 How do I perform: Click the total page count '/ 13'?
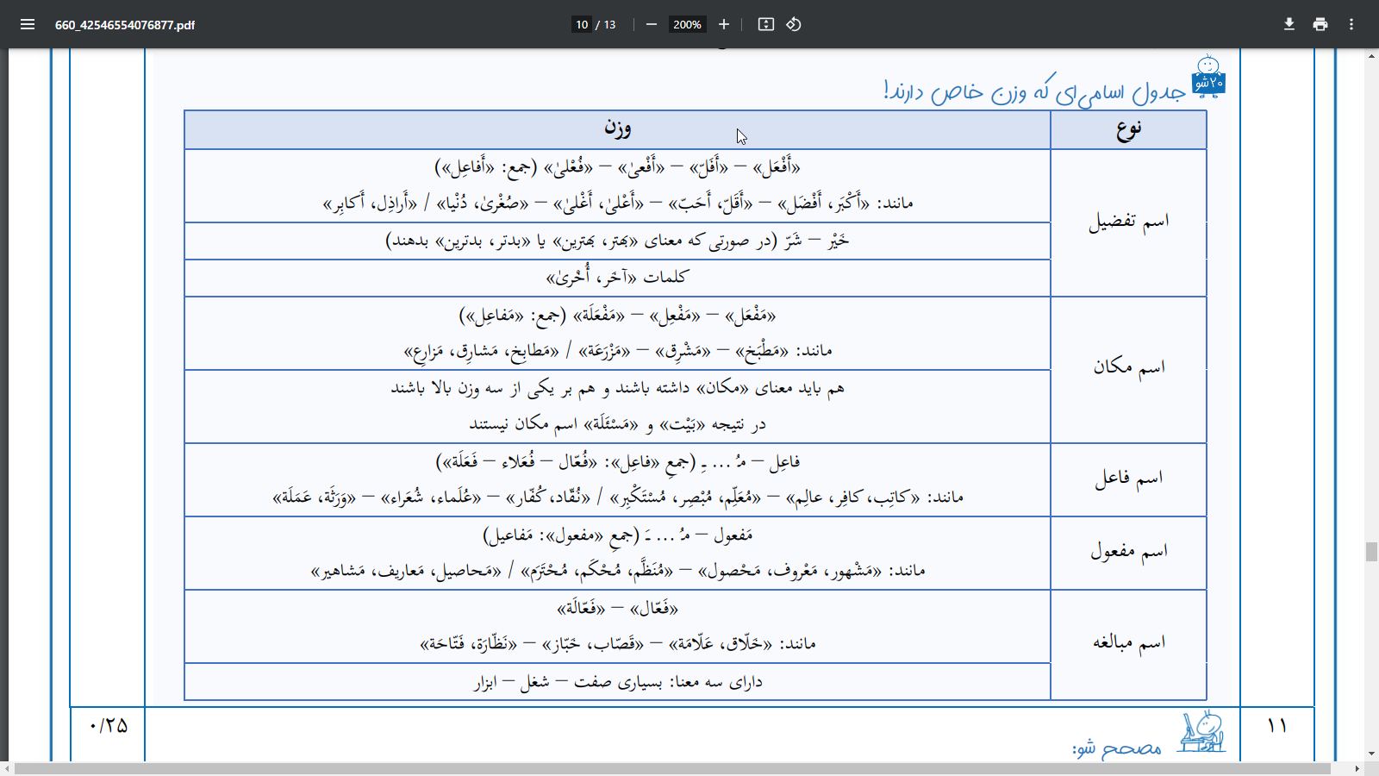(606, 24)
